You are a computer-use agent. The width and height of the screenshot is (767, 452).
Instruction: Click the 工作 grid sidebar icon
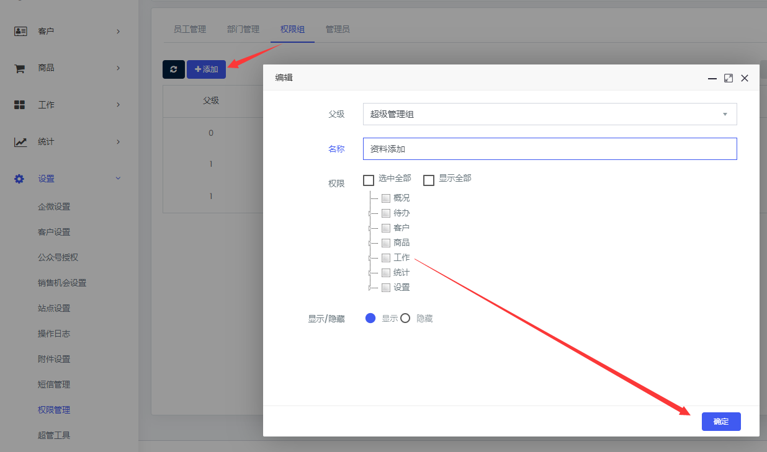pyautogui.click(x=19, y=105)
